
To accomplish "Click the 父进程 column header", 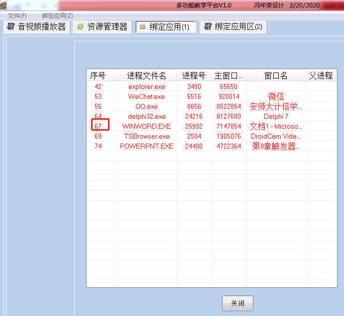I will (321, 76).
